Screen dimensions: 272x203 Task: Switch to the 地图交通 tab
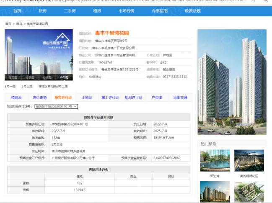(180, 98)
